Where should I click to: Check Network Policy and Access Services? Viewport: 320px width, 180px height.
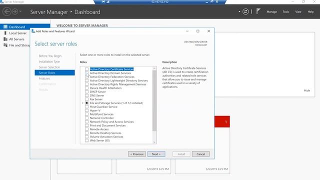click(x=86, y=121)
